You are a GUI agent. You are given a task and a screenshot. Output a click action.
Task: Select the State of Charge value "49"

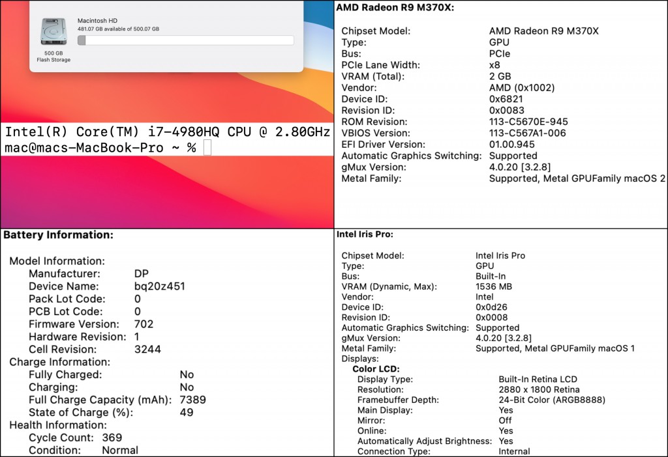pos(187,412)
